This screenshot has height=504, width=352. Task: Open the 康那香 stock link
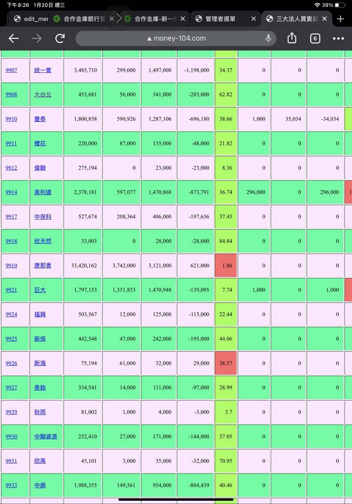[43, 266]
